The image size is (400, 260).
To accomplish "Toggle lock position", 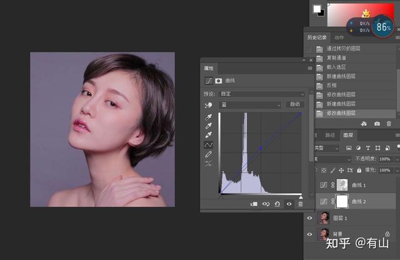I will (x=341, y=170).
